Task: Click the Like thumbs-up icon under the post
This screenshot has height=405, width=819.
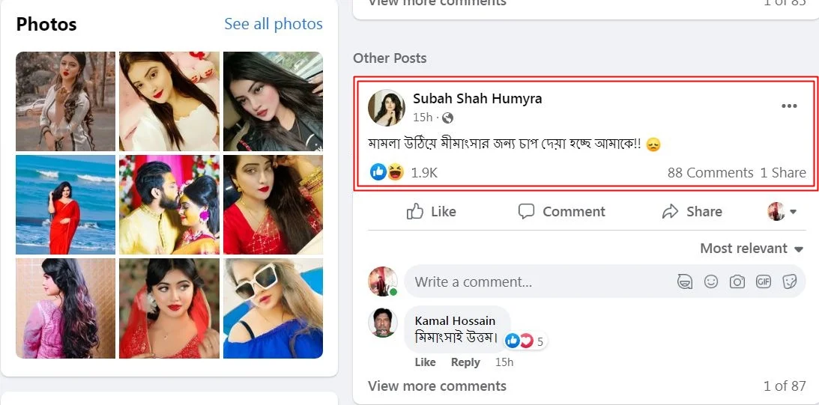Action: [x=415, y=212]
